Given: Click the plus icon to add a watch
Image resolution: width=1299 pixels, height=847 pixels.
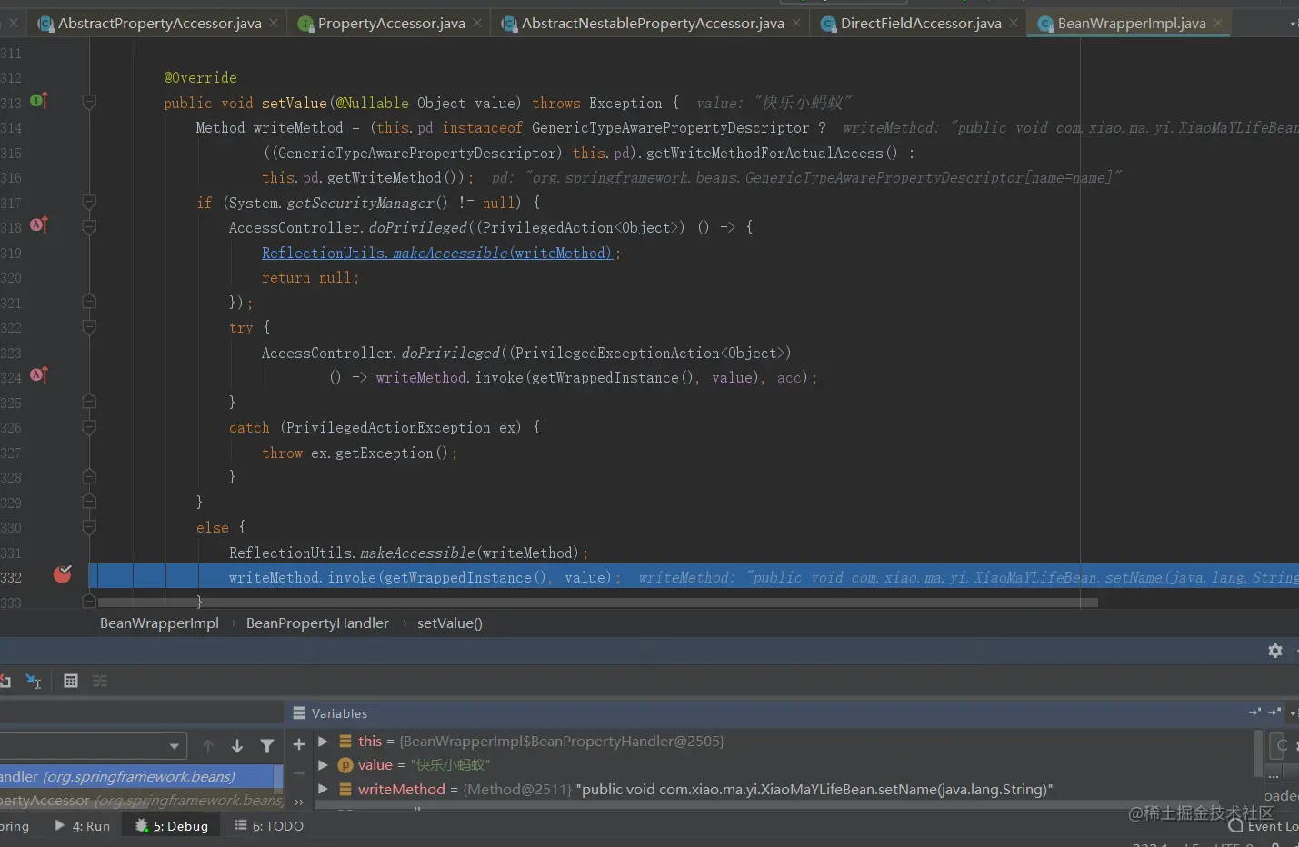Looking at the screenshot, I should coord(299,745).
